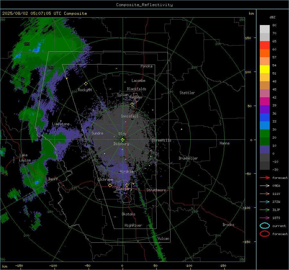Click the 'Didsbury' city label
The width and height of the screenshot is (289, 270).
click(x=121, y=144)
